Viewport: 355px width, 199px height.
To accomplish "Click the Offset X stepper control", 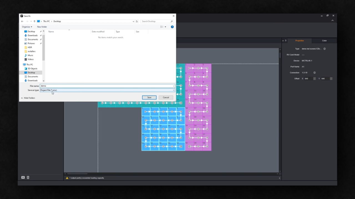I will coord(315,78).
